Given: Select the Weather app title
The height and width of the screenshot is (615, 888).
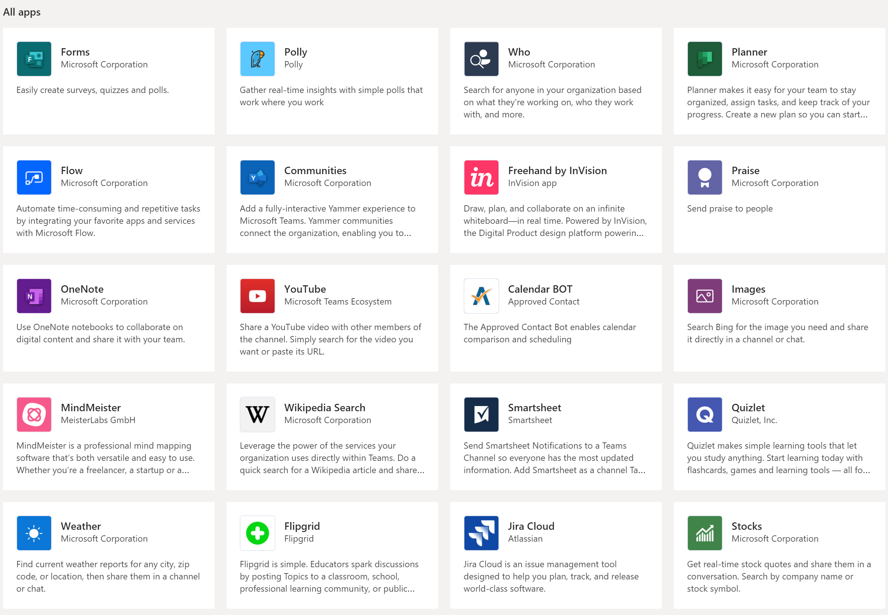Looking at the screenshot, I should pyautogui.click(x=81, y=527).
